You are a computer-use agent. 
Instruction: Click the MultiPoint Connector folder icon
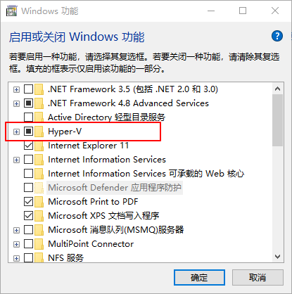pyautogui.click(x=39, y=244)
